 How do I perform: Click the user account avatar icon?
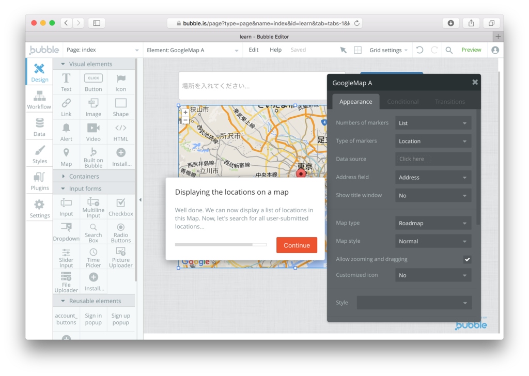pyautogui.click(x=495, y=50)
